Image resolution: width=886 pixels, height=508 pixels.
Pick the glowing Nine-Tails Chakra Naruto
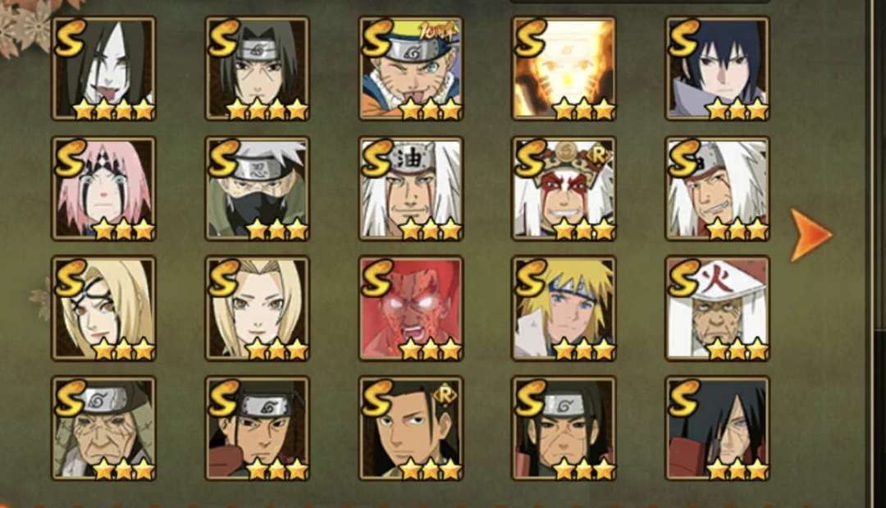[564, 68]
